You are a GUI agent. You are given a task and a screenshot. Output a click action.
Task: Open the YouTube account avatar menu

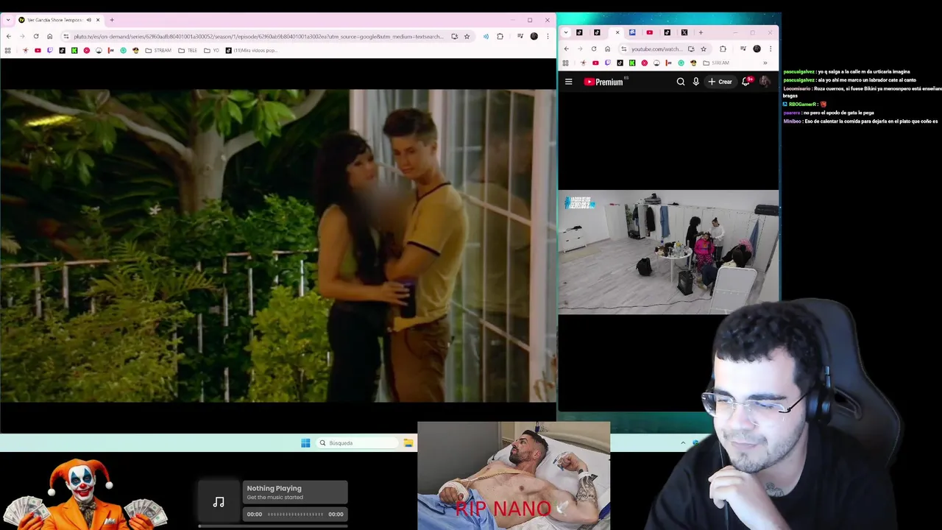tap(765, 82)
